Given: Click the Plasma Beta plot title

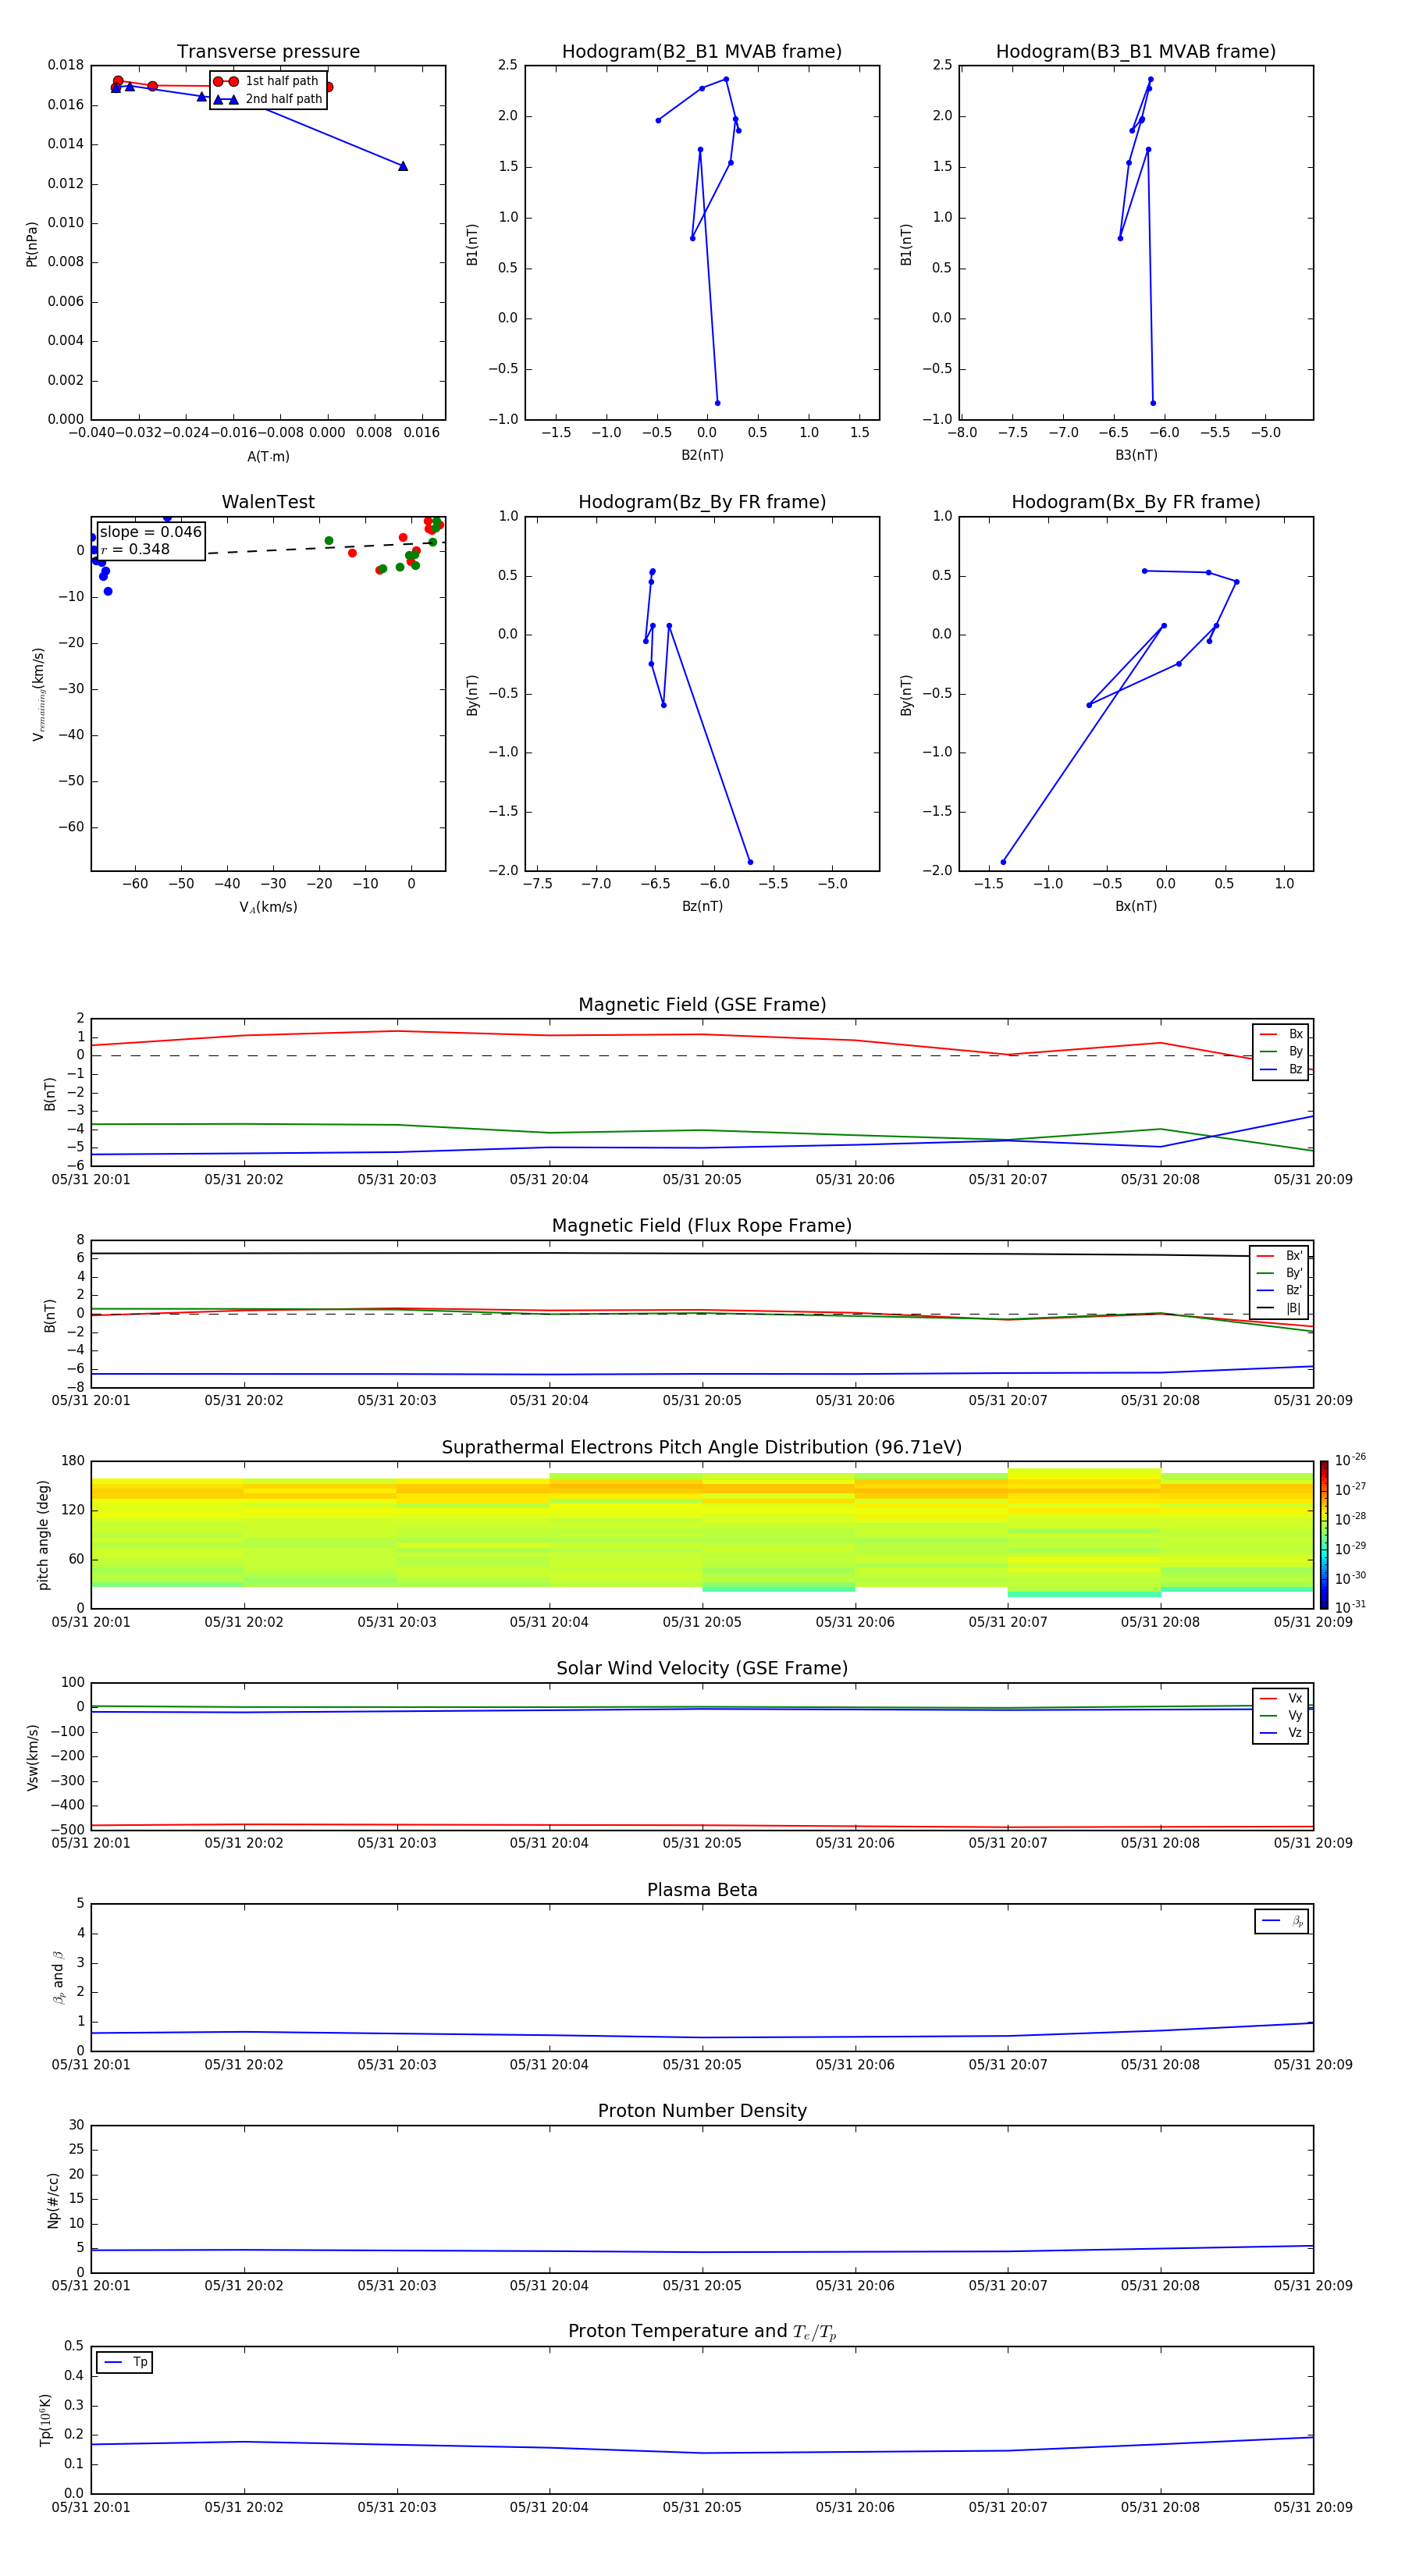Looking at the screenshot, I should point(702,1890).
